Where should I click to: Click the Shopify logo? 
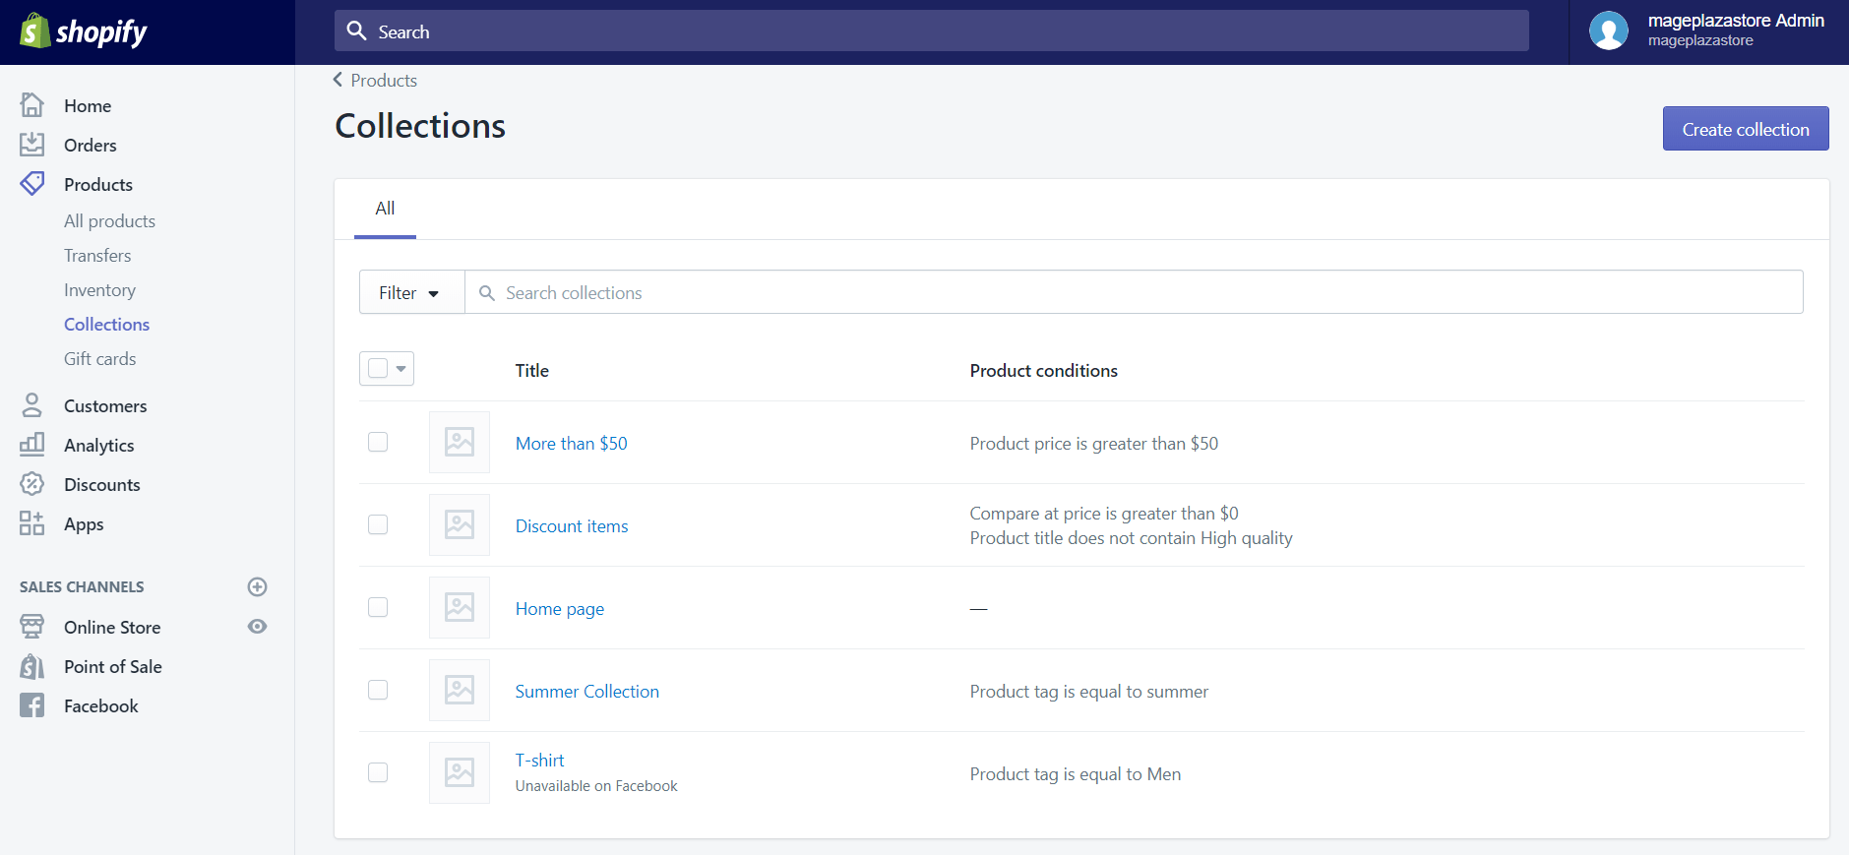click(84, 31)
